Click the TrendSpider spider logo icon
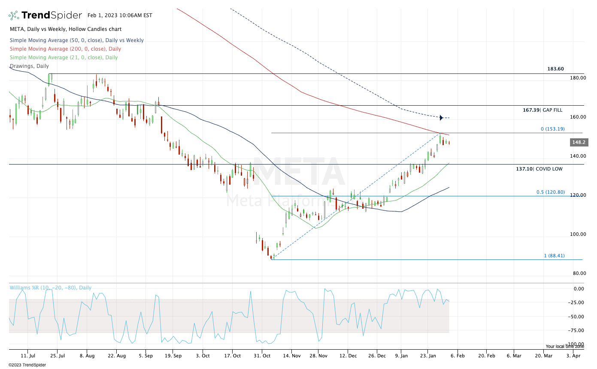 [14, 15]
